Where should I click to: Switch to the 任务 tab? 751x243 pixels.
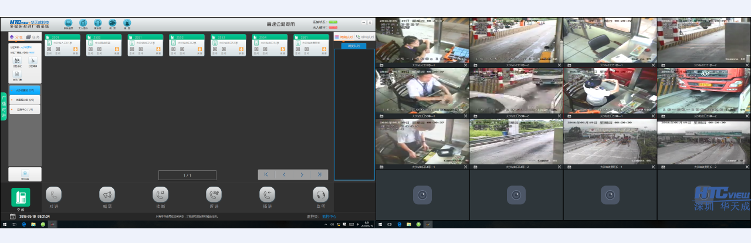pos(33,37)
